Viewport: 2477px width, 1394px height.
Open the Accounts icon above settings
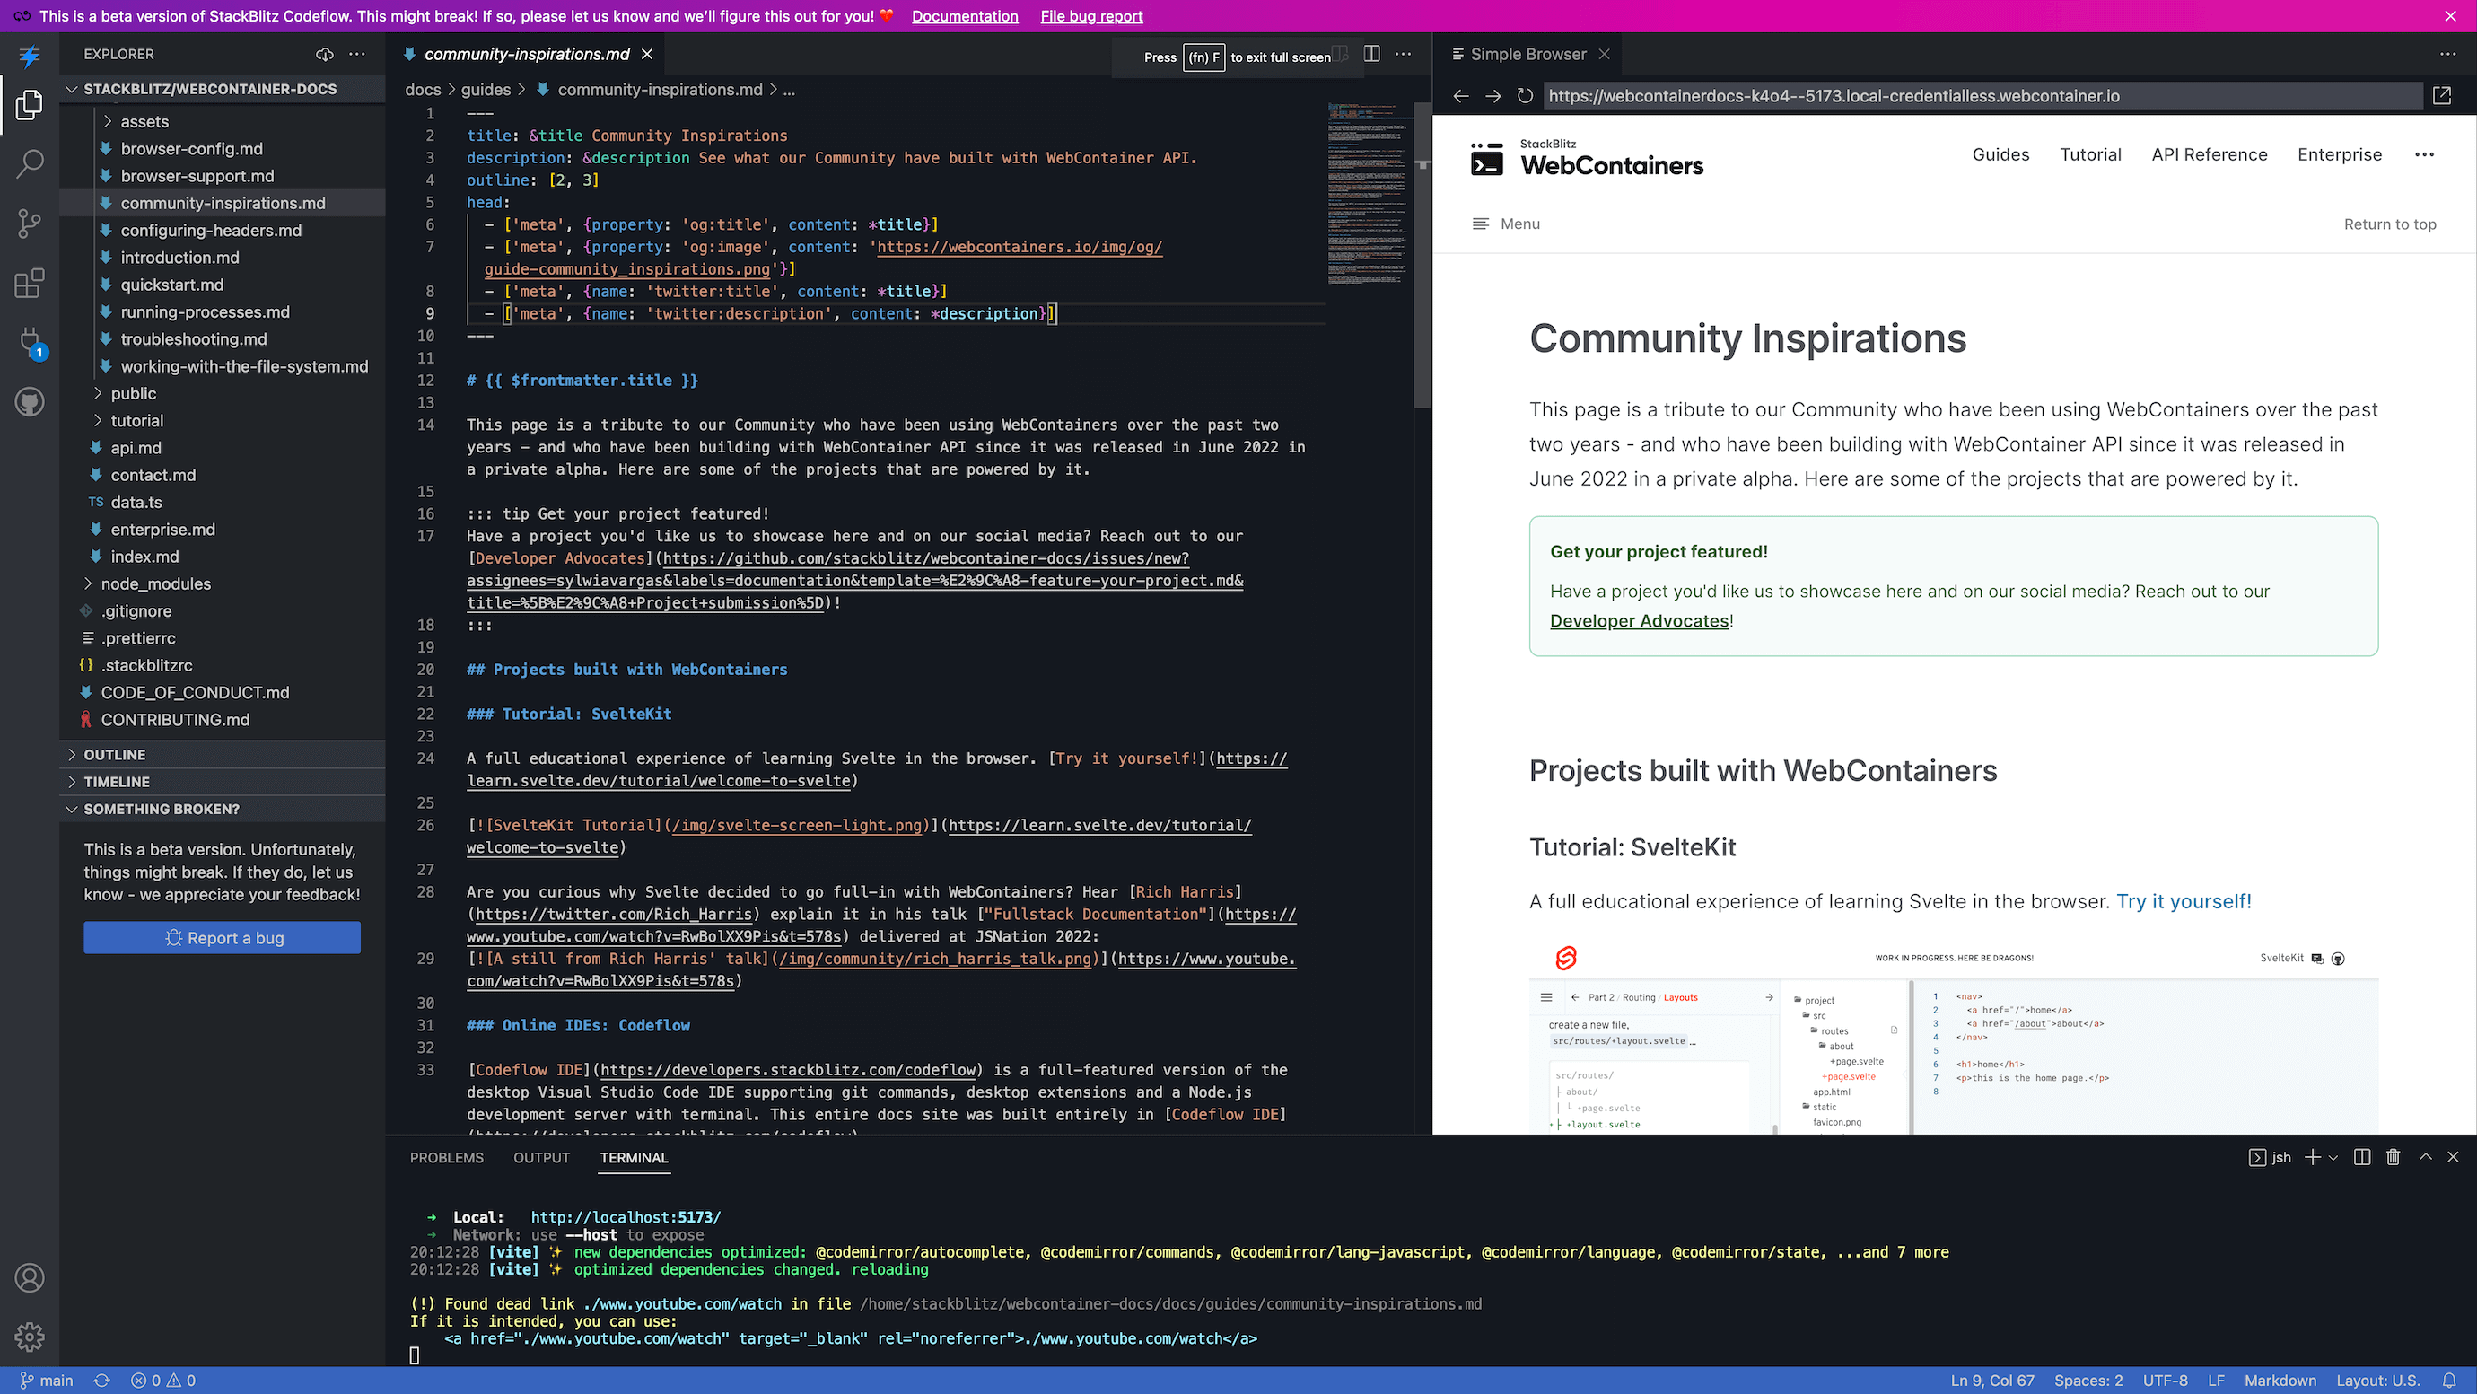(x=29, y=1277)
